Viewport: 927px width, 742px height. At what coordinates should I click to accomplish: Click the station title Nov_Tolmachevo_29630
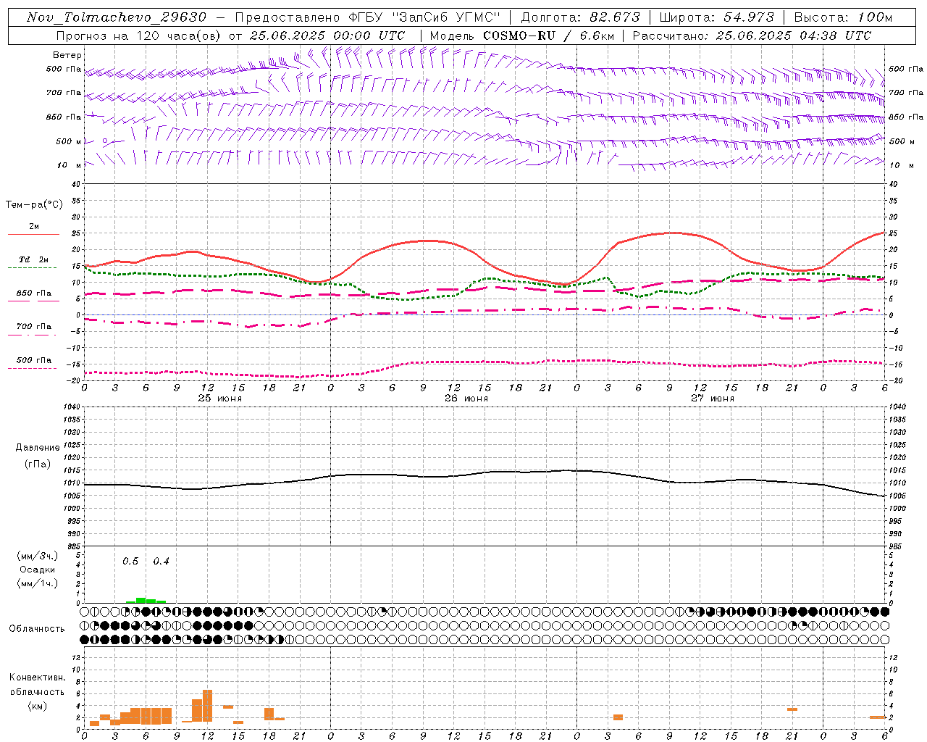coord(117,17)
